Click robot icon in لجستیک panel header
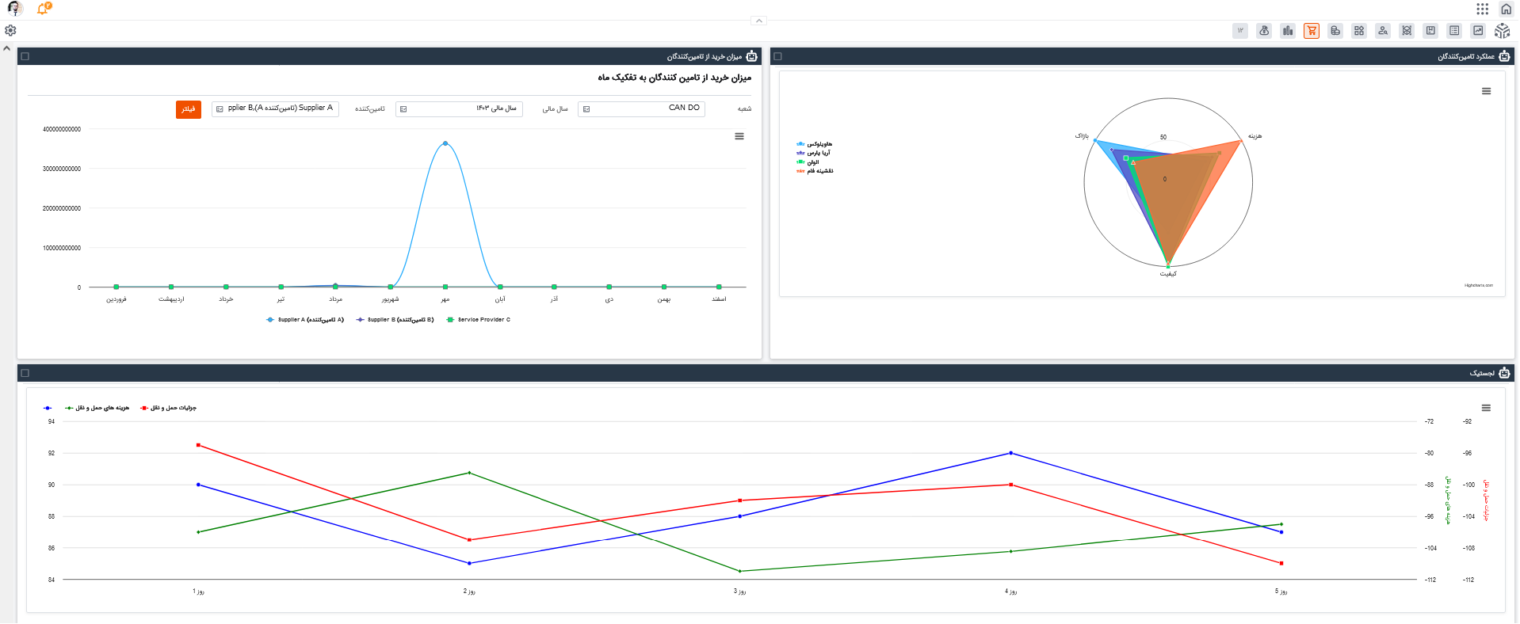 1504,373
